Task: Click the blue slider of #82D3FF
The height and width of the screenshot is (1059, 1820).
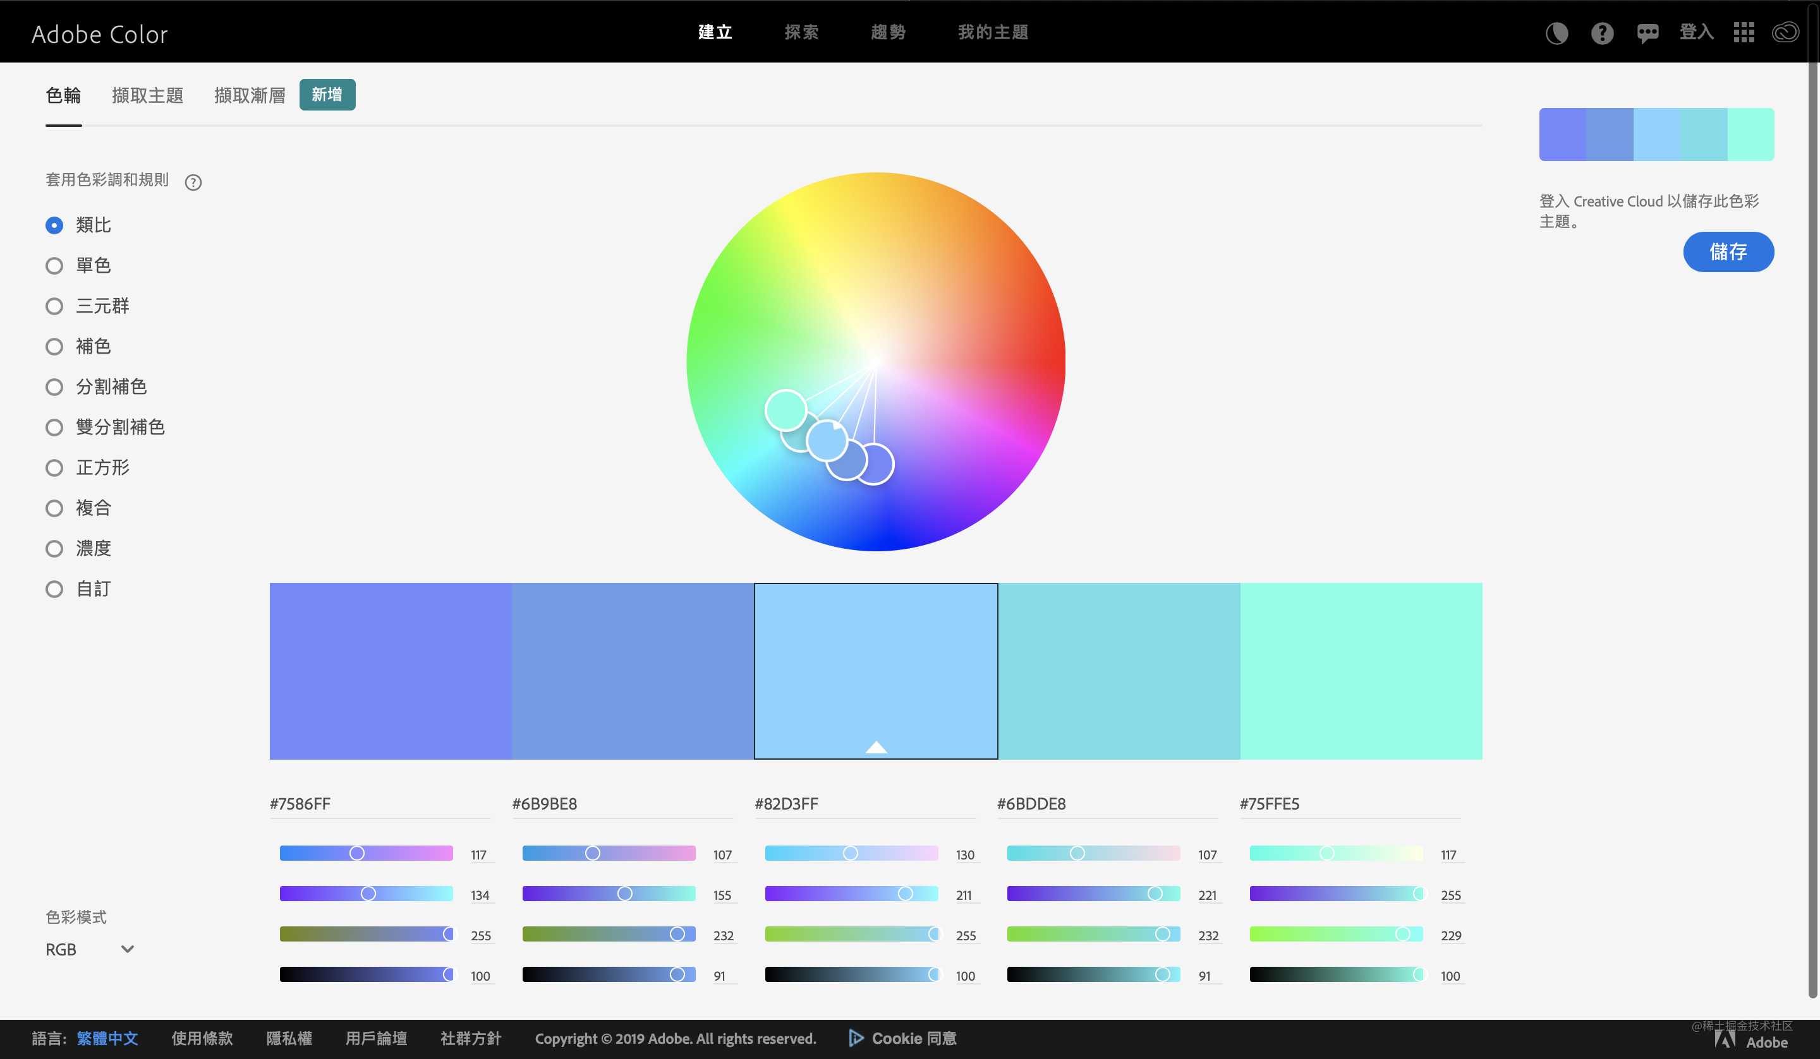Action: point(851,934)
